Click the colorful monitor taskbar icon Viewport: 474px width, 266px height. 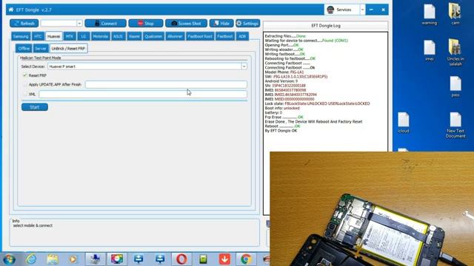(x=117, y=259)
